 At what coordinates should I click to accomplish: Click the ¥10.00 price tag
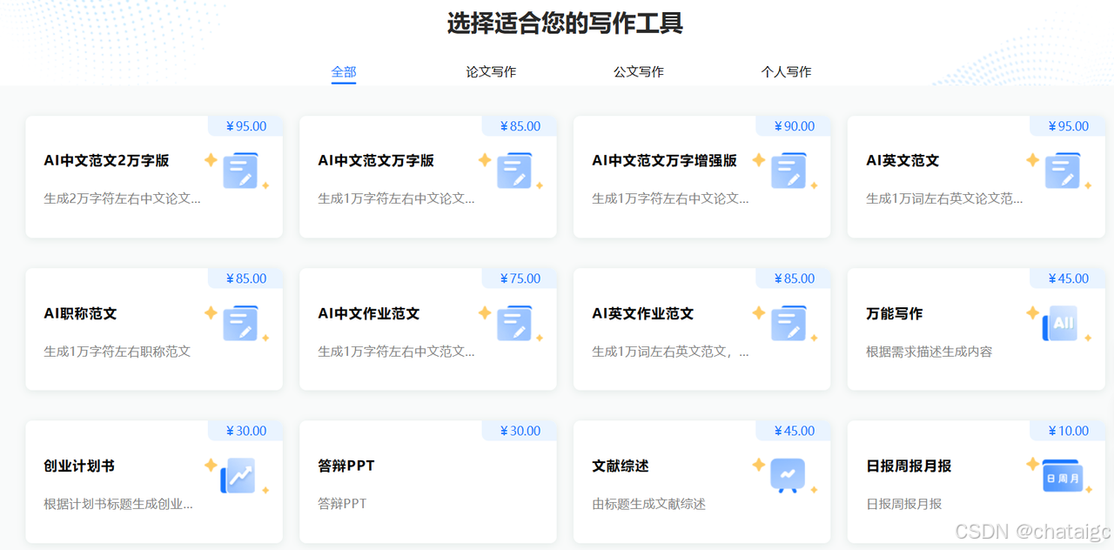coord(1069,431)
